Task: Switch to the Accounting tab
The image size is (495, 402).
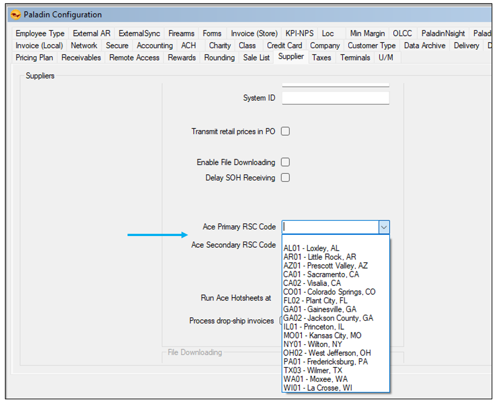Action: pyautogui.click(x=155, y=45)
